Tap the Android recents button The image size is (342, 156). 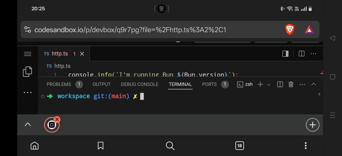[332, 115]
